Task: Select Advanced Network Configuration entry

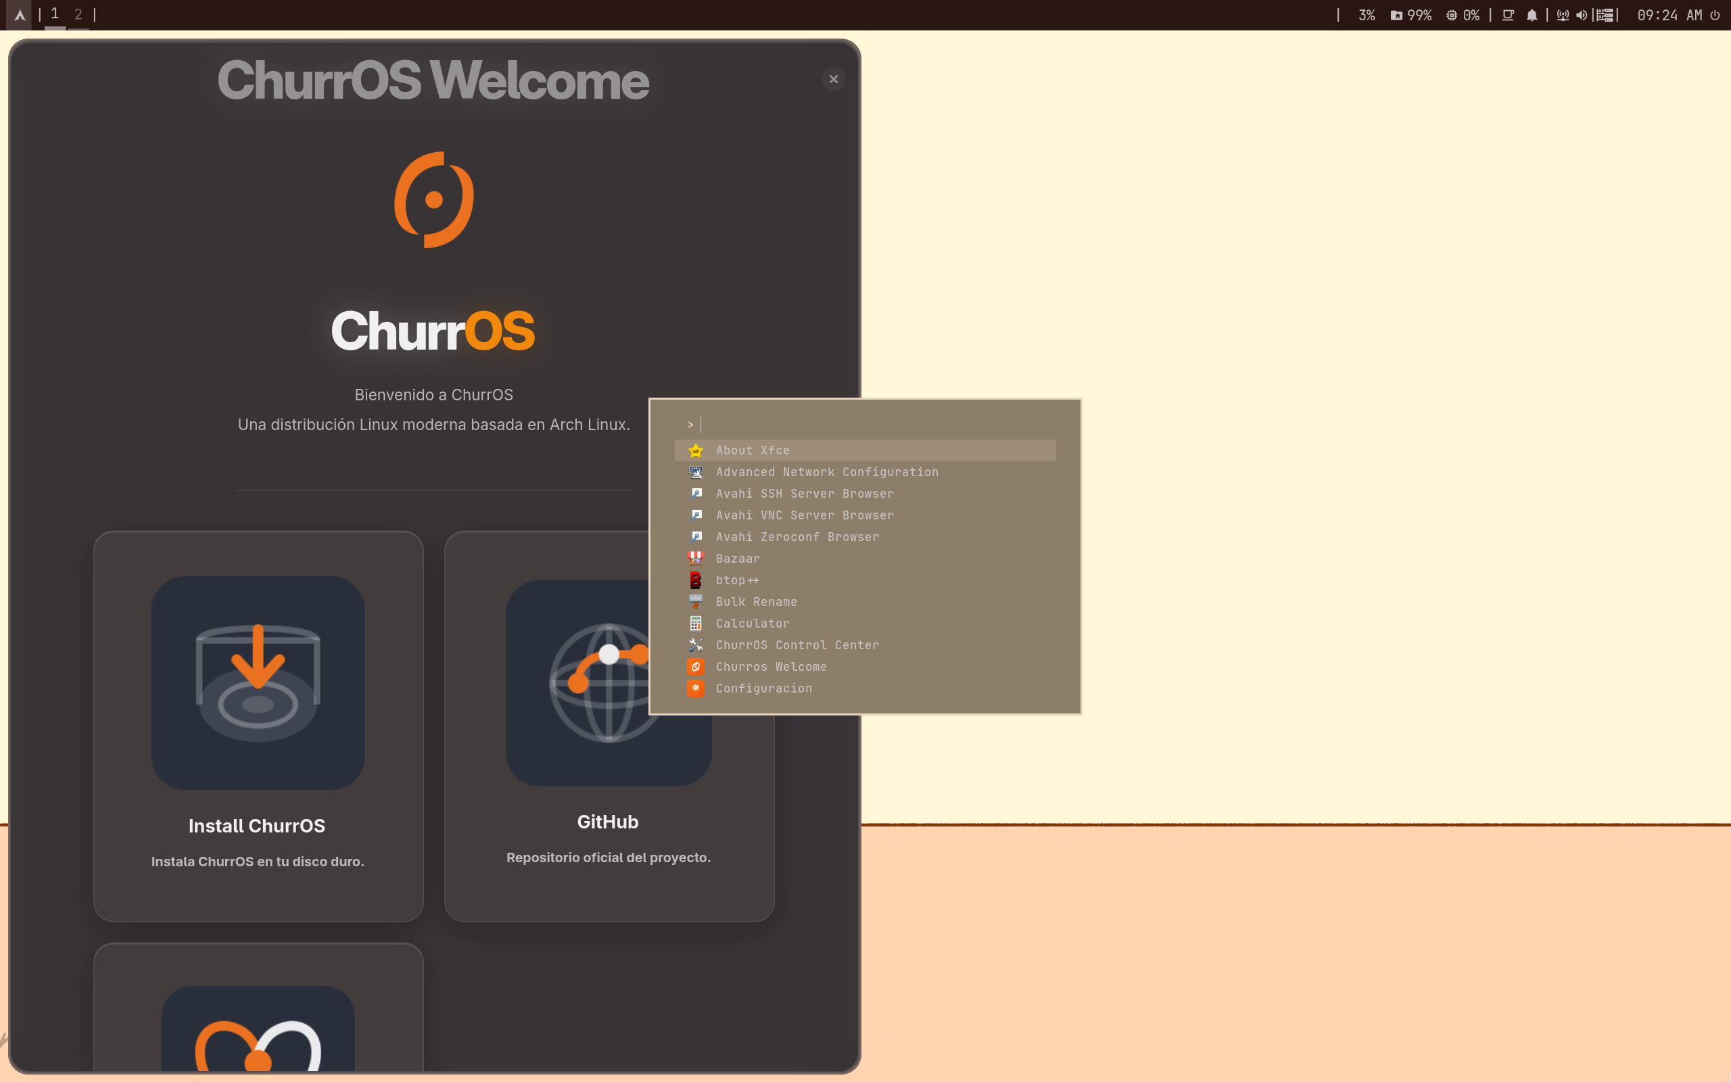Action: pos(865,471)
